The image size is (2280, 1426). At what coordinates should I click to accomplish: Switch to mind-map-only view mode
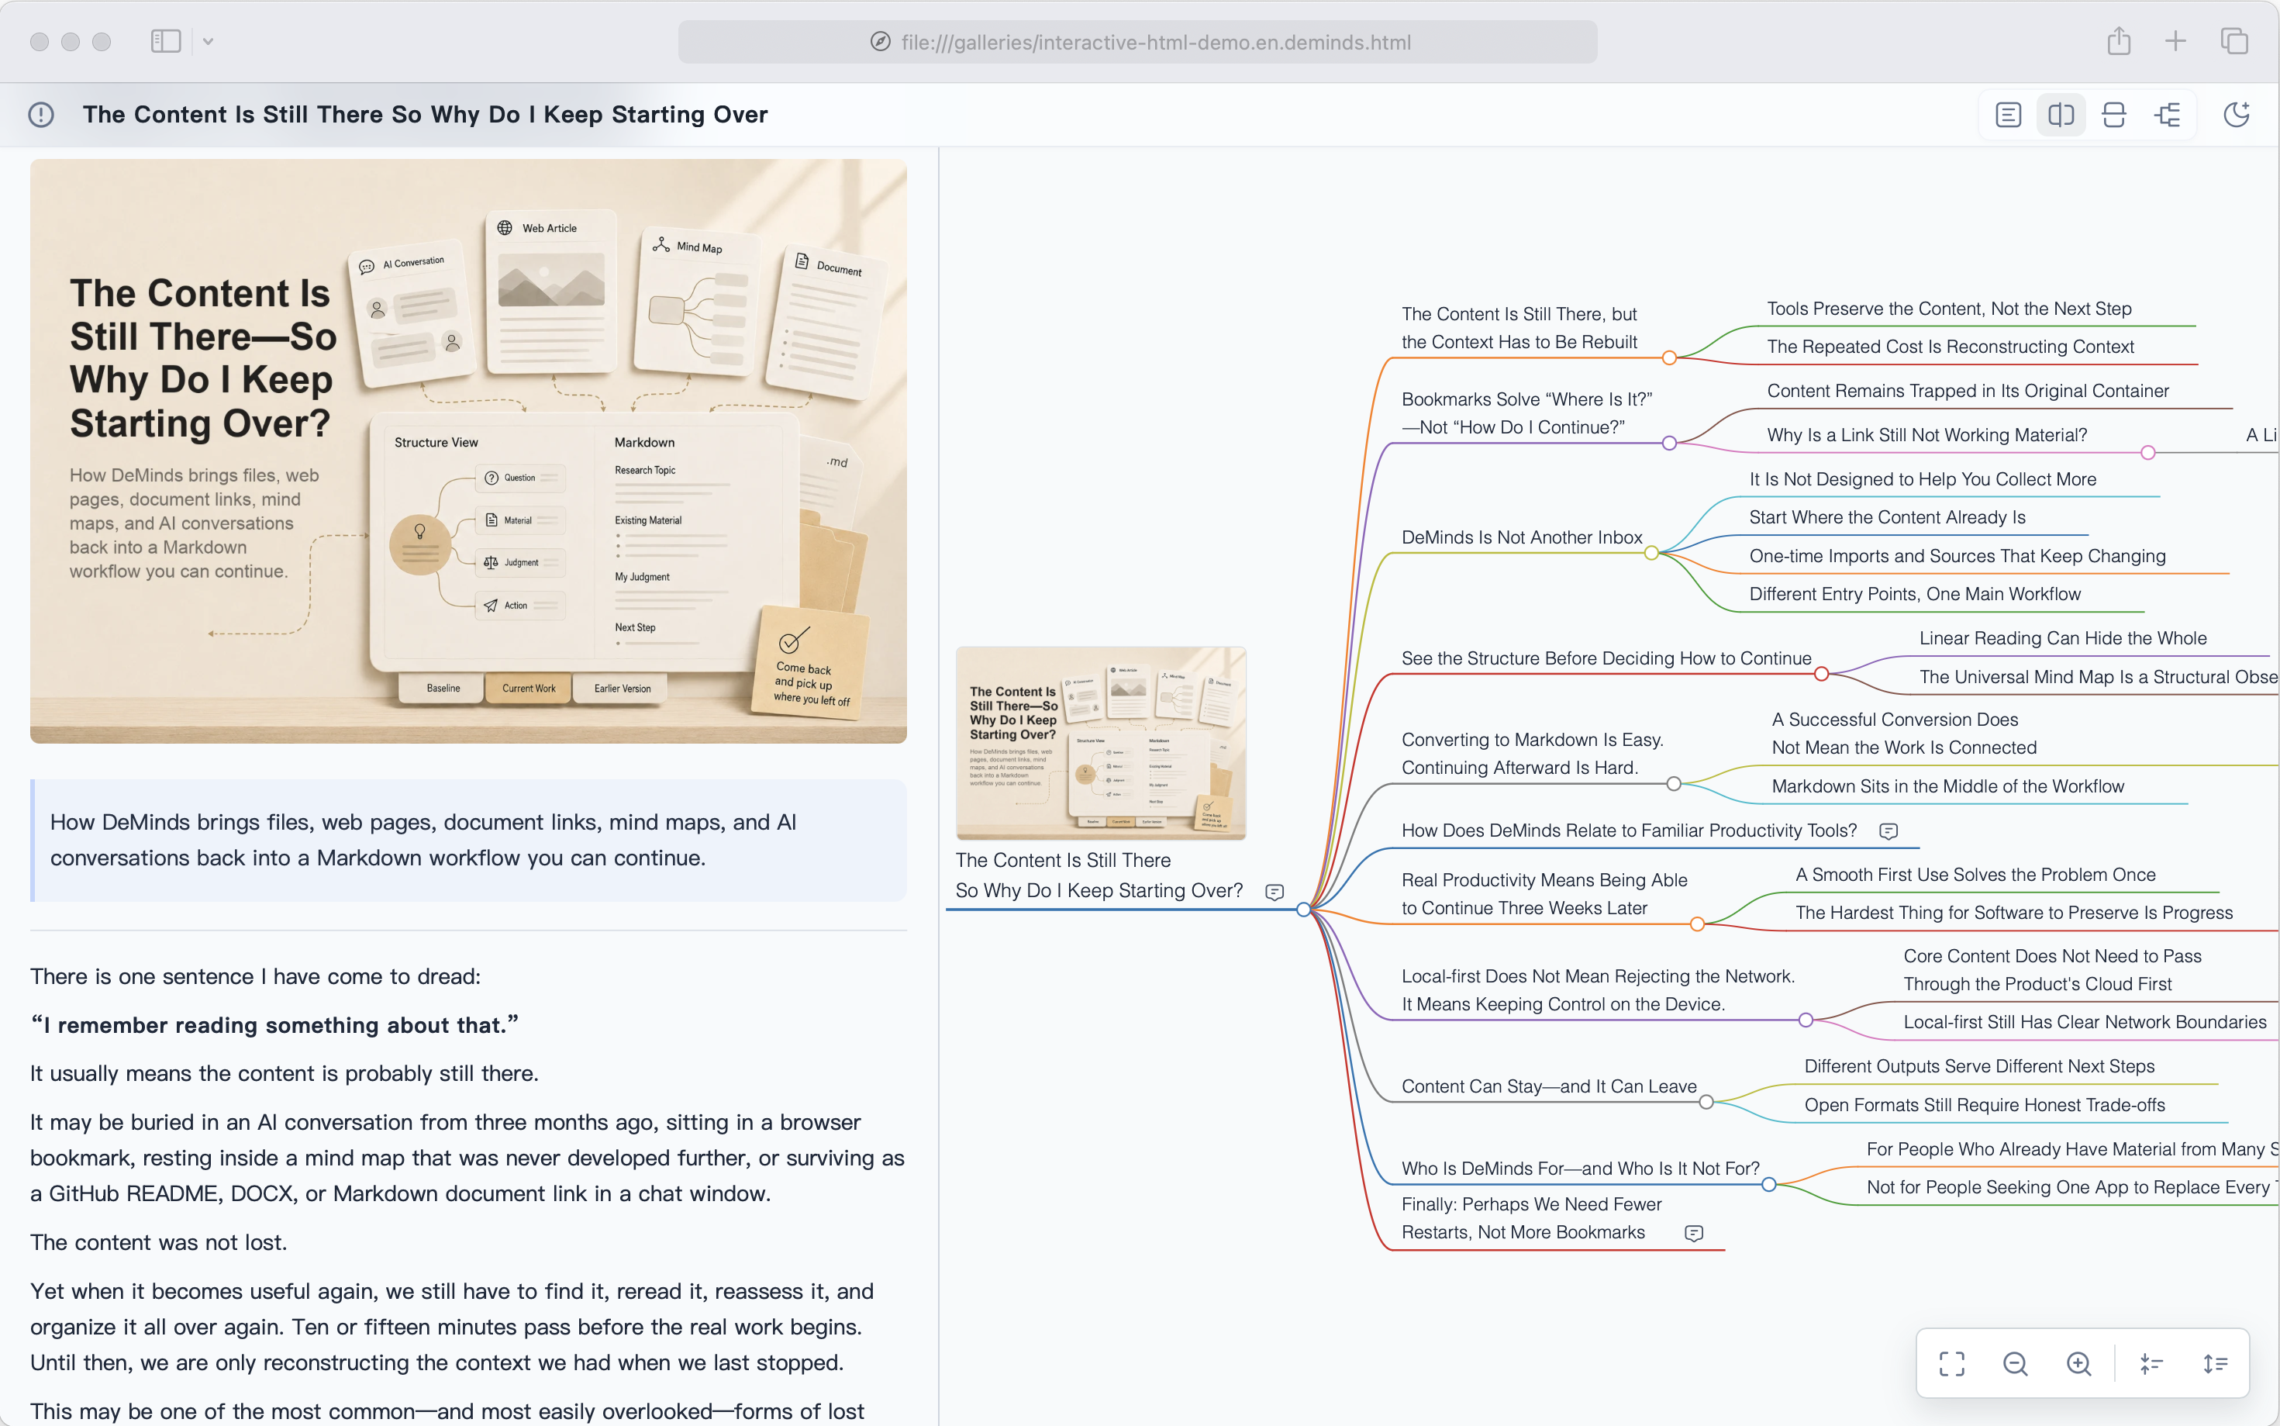(2167, 115)
